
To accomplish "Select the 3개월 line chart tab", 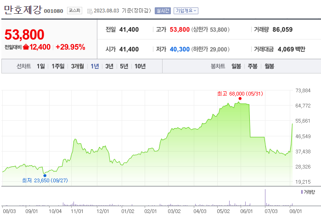I will coord(78,66).
